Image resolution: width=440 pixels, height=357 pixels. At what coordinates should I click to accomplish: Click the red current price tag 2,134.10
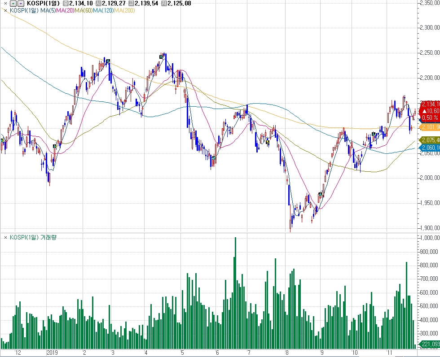click(430, 104)
